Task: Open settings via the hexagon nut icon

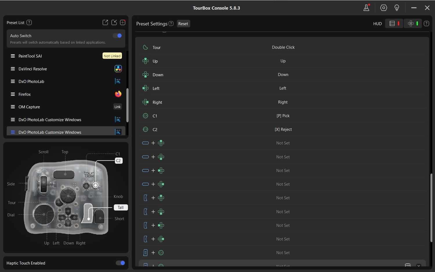Action: click(x=383, y=8)
